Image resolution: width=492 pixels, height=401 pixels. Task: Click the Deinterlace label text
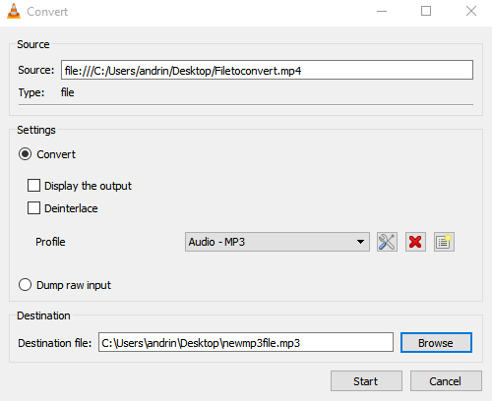71,208
